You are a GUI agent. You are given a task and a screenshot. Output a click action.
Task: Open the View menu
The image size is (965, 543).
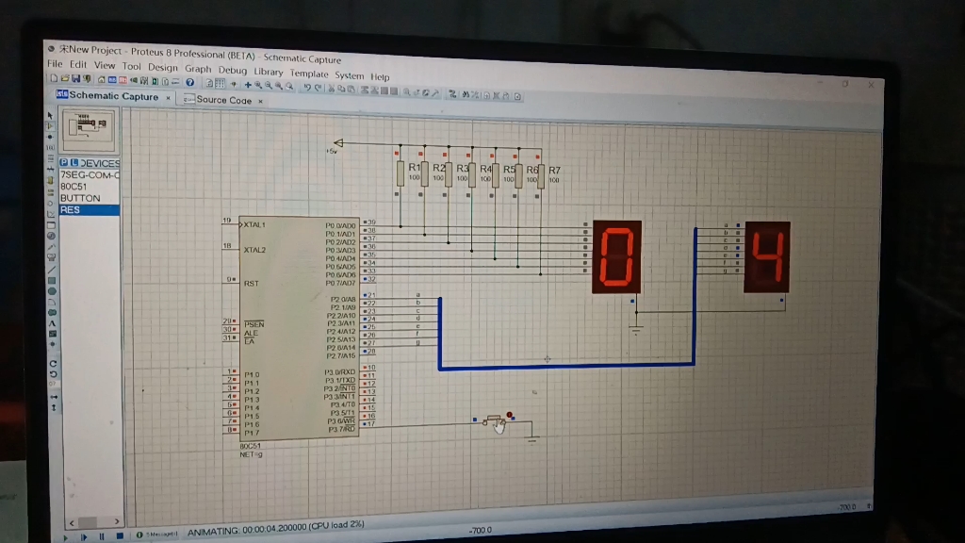104,65
